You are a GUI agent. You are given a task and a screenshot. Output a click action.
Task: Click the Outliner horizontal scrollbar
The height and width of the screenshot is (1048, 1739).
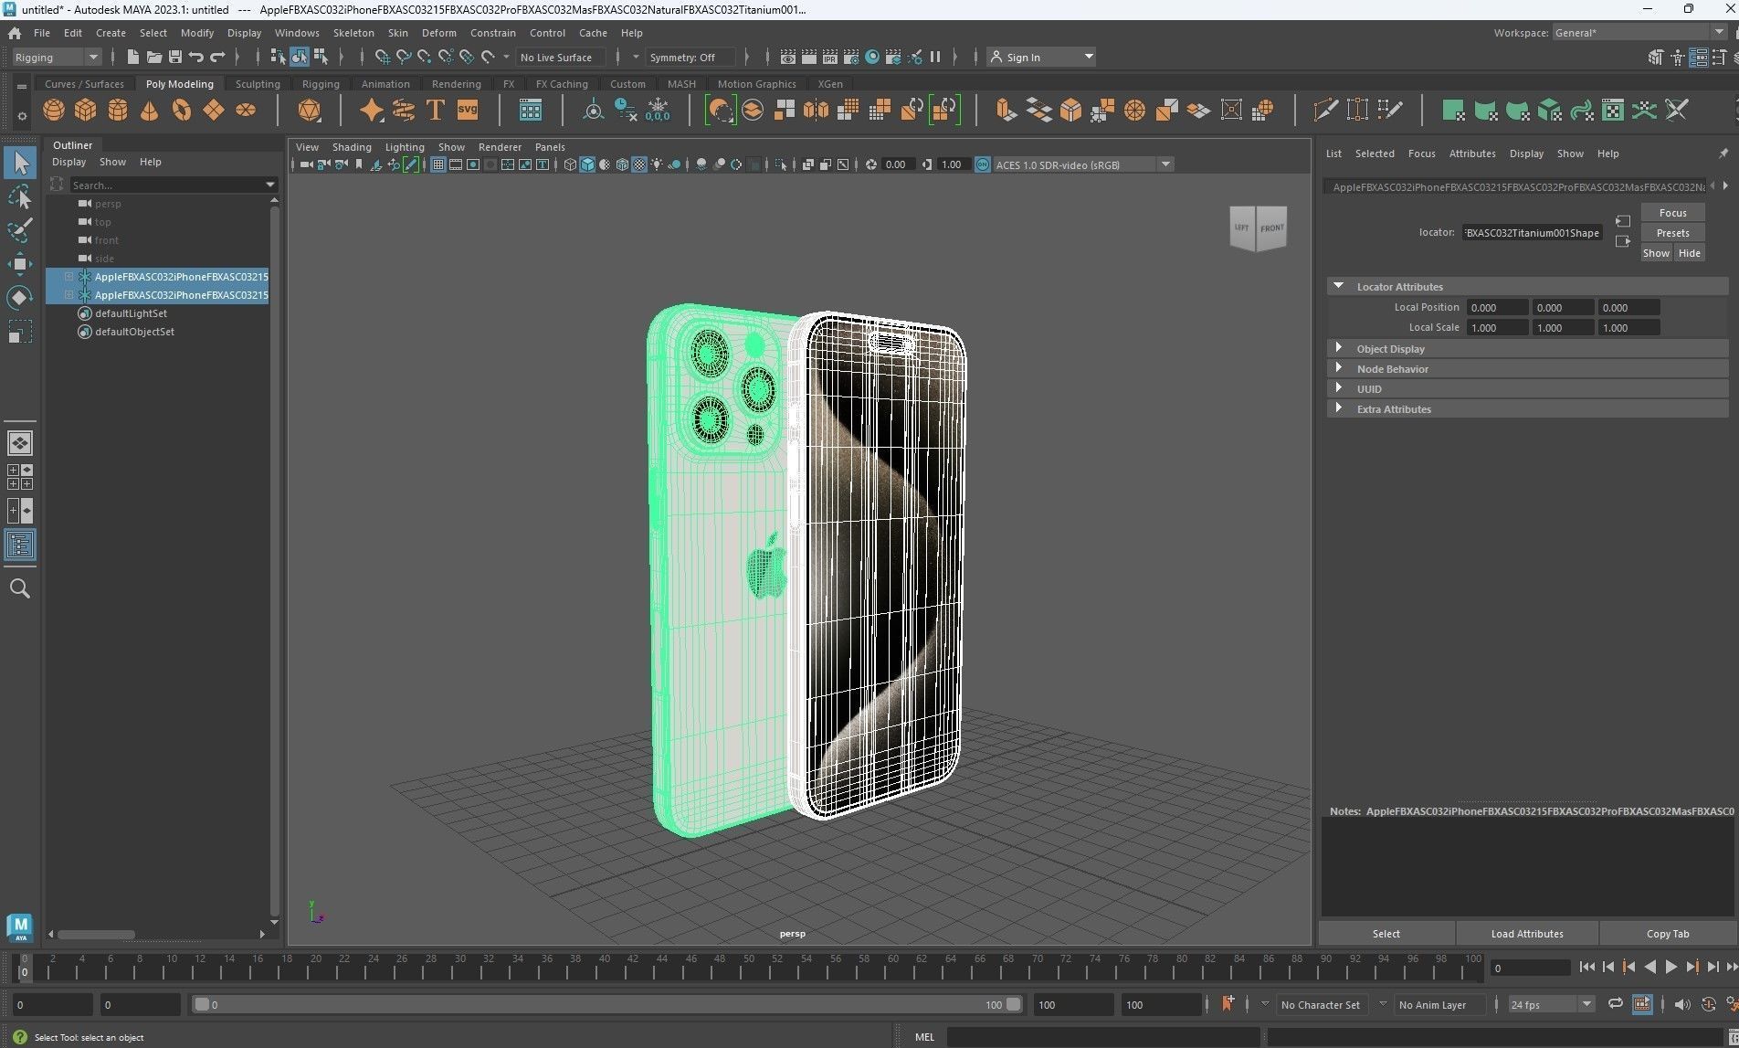(x=97, y=934)
